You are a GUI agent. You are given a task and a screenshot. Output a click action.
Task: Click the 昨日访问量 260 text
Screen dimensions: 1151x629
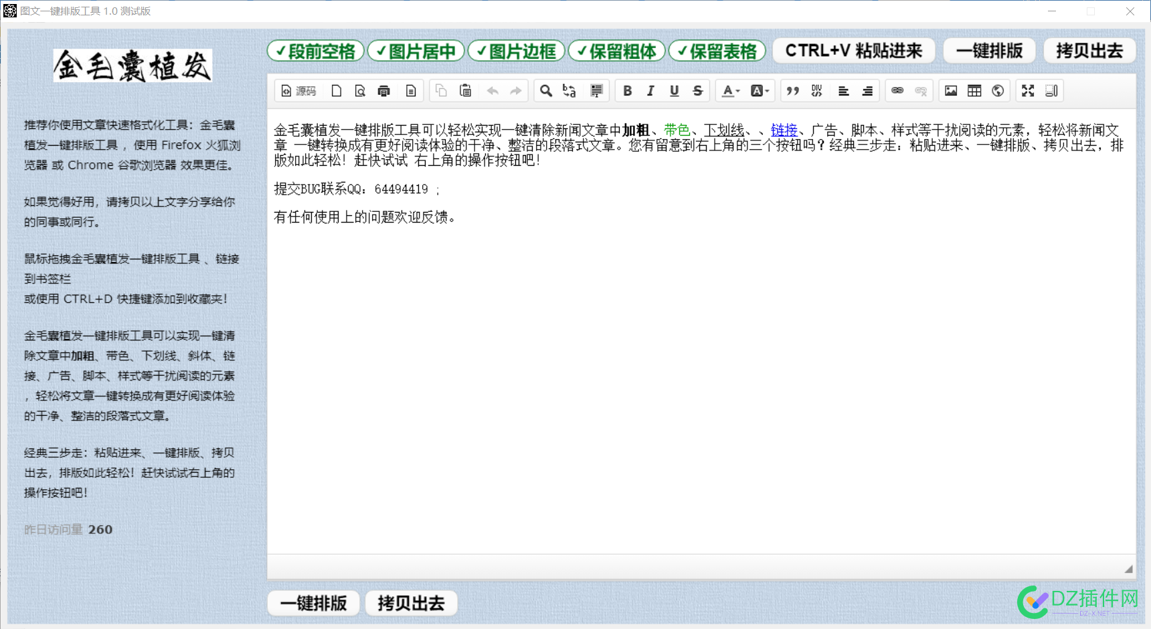[68, 529]
